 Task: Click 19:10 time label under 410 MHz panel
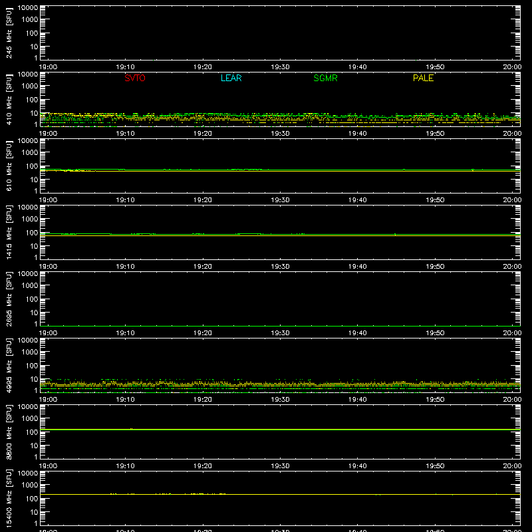pyautogui.click(x=126, y=134)
